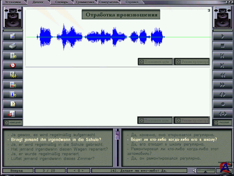The height and width of the screenshot is (176, 234).
Task: Toggle the РУССКИЙ language checkbox
Action: (x=223, y=123)
